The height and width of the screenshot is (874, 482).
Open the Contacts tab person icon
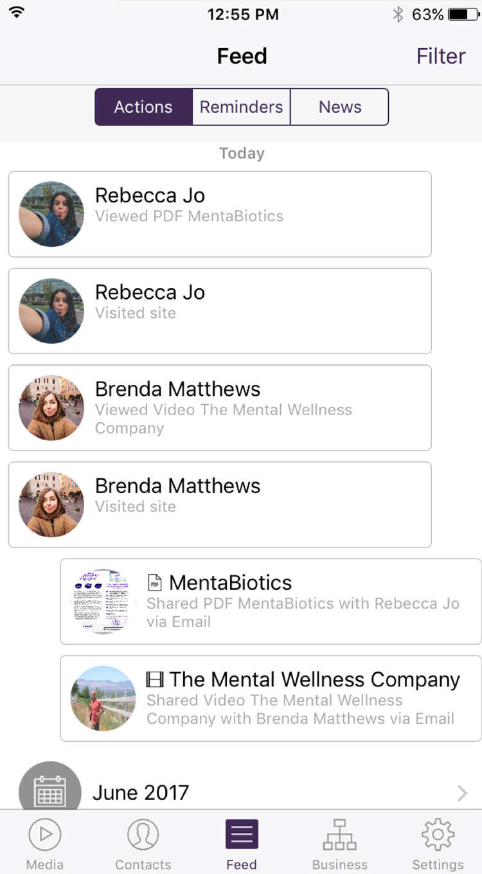[143, 834]
